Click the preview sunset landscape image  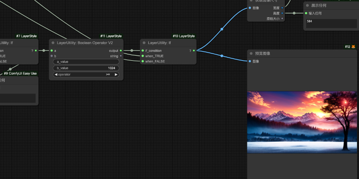[x=302, y=122]
